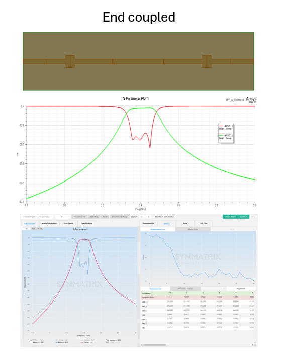Image resolution: width=283 pixels, height=362 pixels.
Task: Click the Implement button
Action: pyautogui.click(x=241, y=289)
